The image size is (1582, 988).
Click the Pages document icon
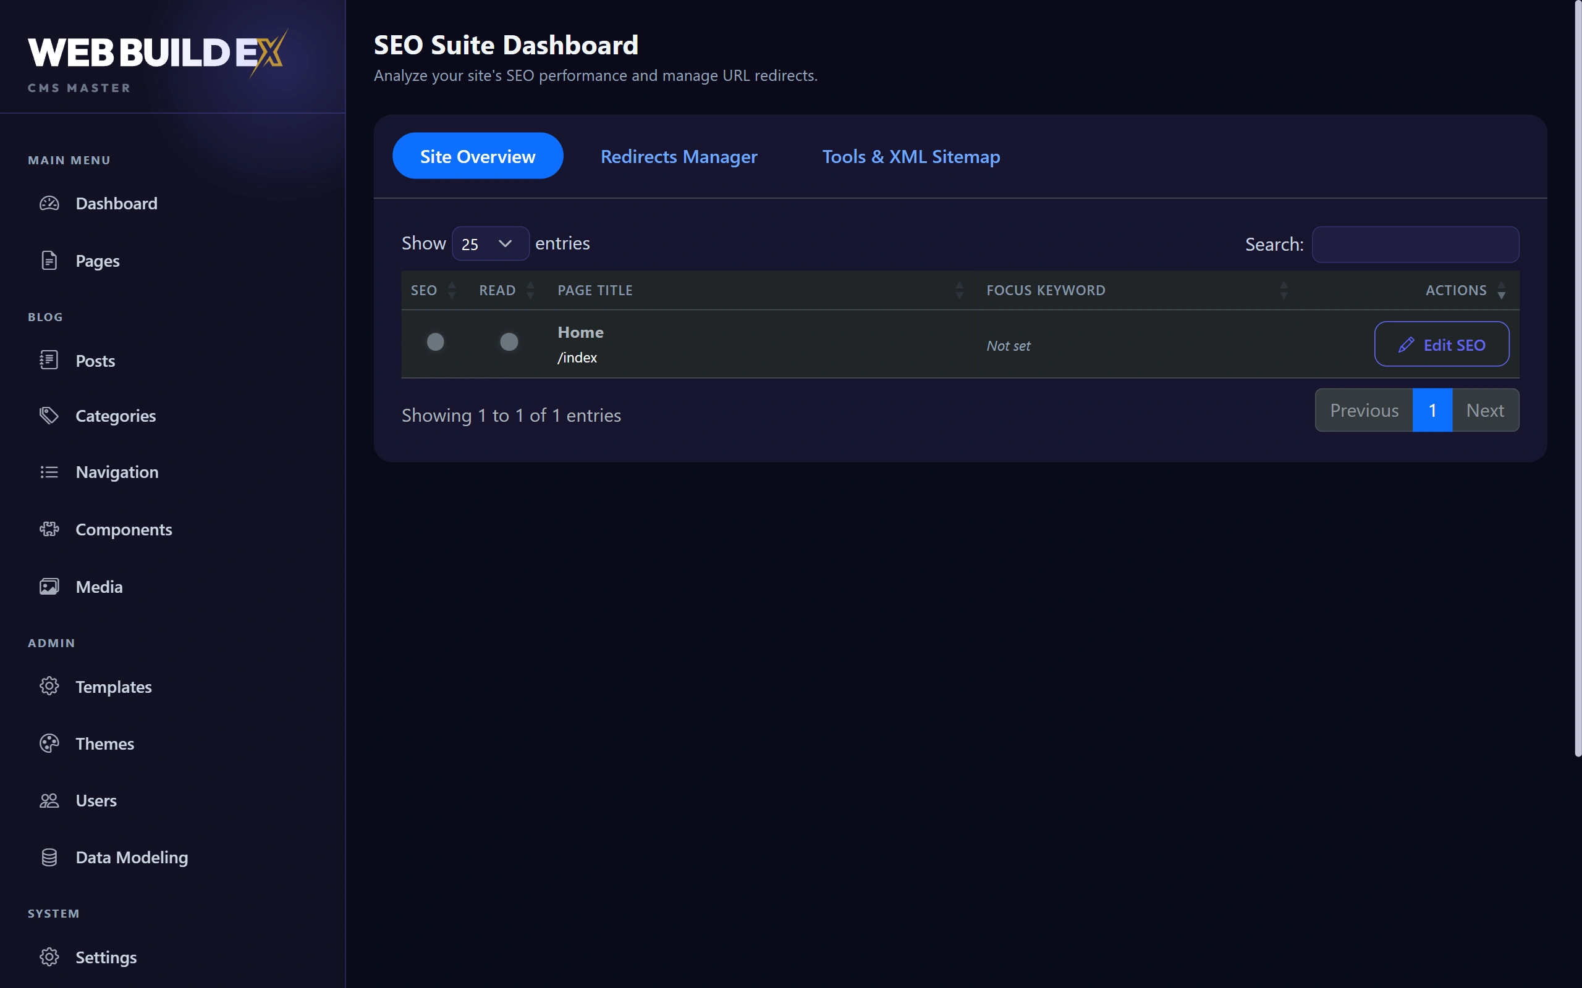(49, 261)
